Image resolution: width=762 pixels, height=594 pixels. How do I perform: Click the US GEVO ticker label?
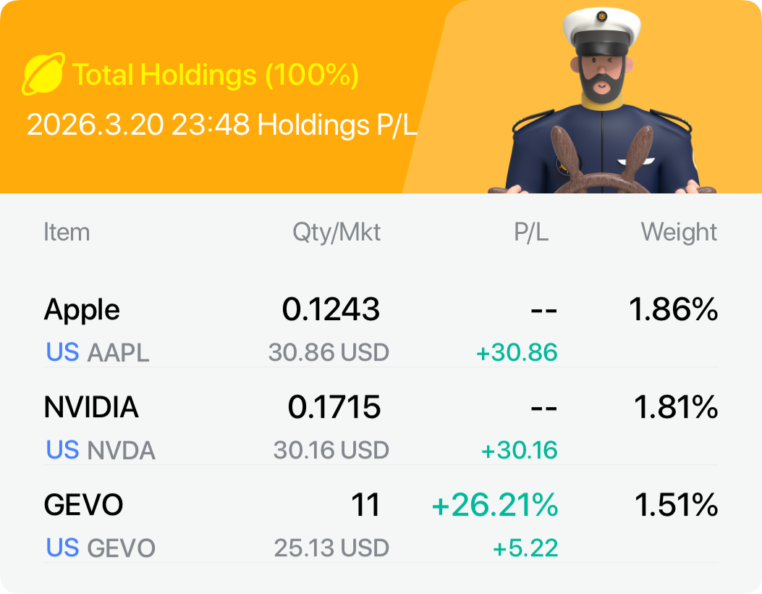point(101,548)
